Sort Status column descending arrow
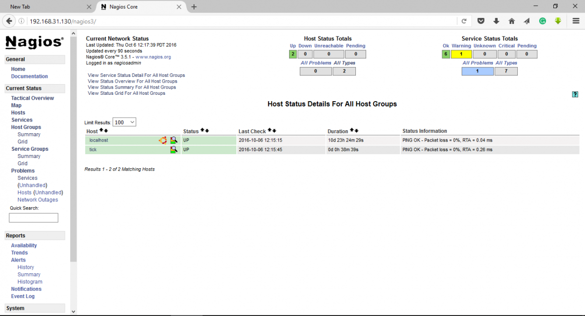This screenshot has width=585, height=316. (x=207, y=131)
